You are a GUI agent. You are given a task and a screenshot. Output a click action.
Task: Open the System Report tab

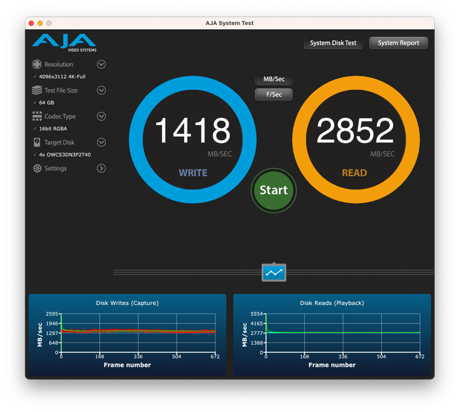click(398, 43)
